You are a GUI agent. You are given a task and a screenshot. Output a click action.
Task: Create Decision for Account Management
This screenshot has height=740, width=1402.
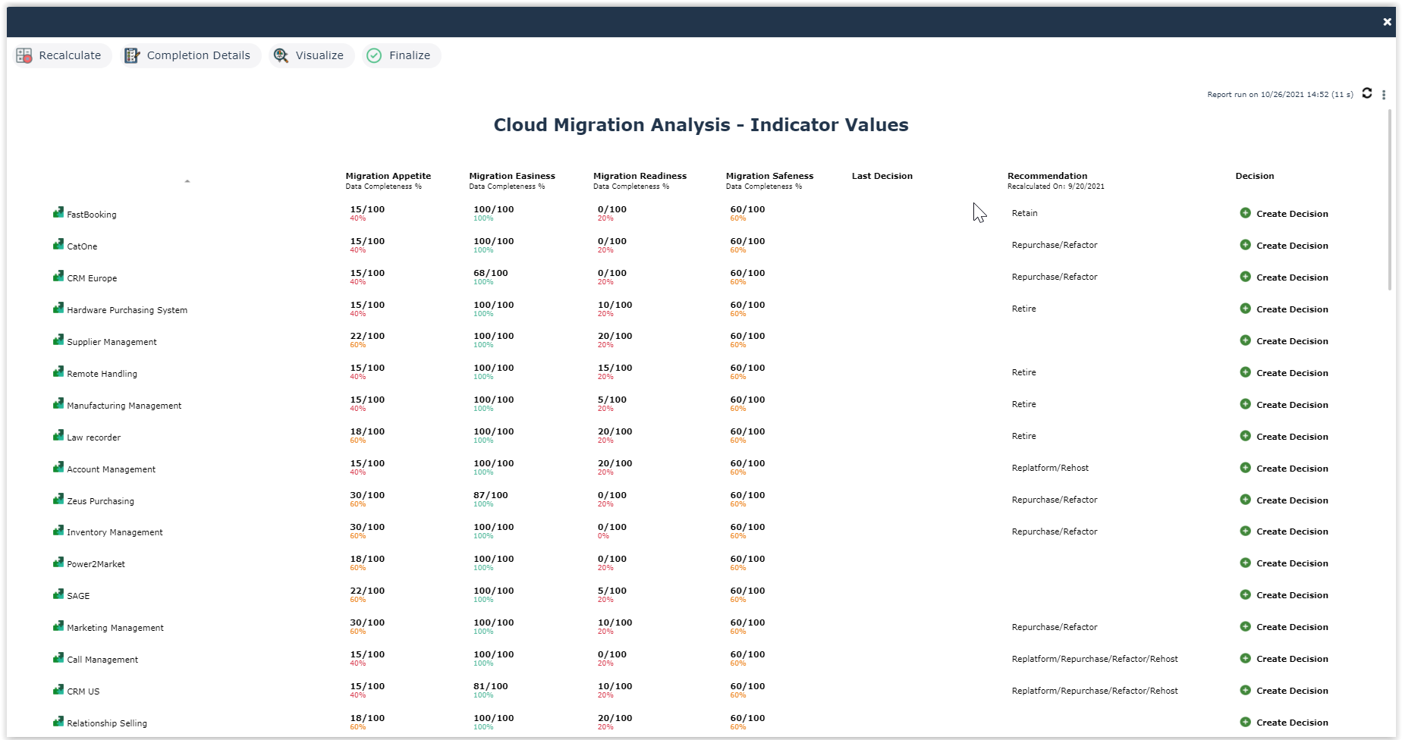(1284, 469)
